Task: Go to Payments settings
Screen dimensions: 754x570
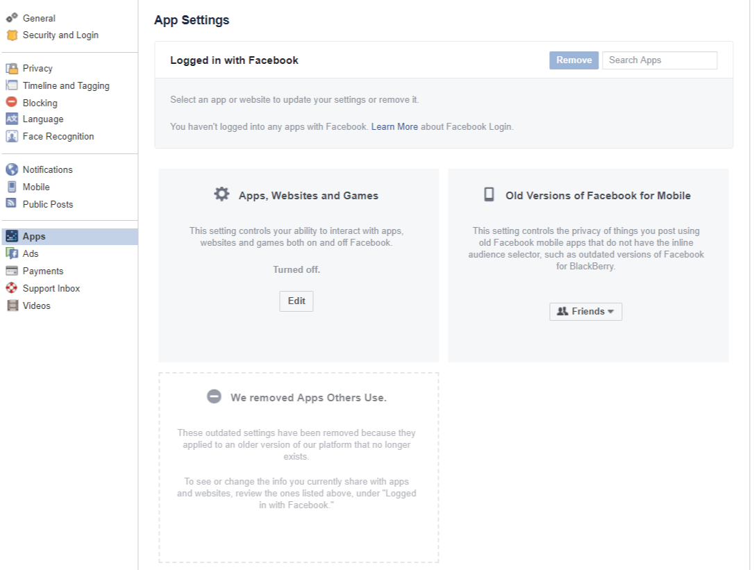Action: coord(43,271)
